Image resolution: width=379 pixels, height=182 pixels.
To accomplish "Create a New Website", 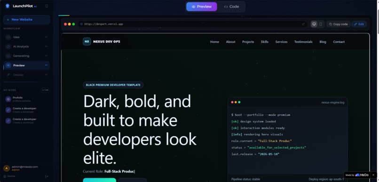I will coord(27,20).
